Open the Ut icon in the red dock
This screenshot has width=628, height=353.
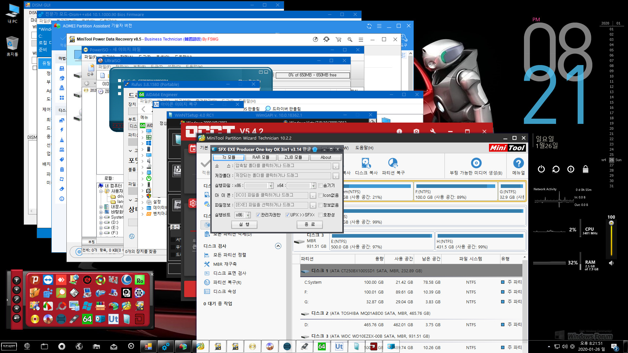[113, 319]
